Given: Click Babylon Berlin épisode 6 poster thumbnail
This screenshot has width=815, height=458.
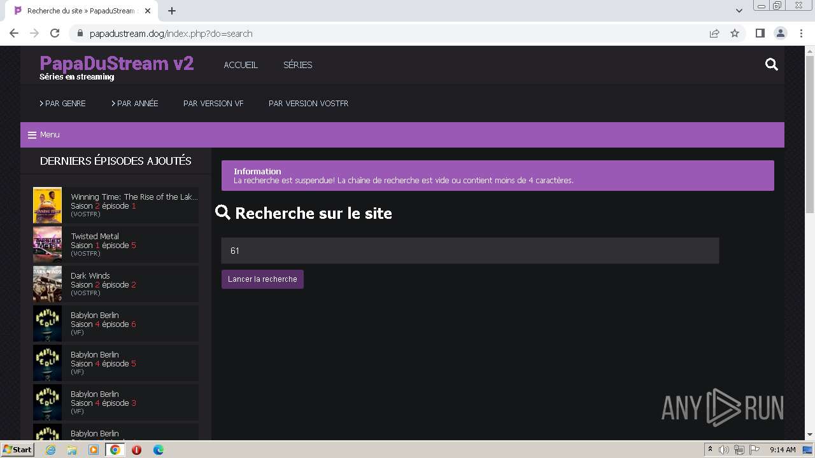Looking at the screenshot, I should coord(47,323).
